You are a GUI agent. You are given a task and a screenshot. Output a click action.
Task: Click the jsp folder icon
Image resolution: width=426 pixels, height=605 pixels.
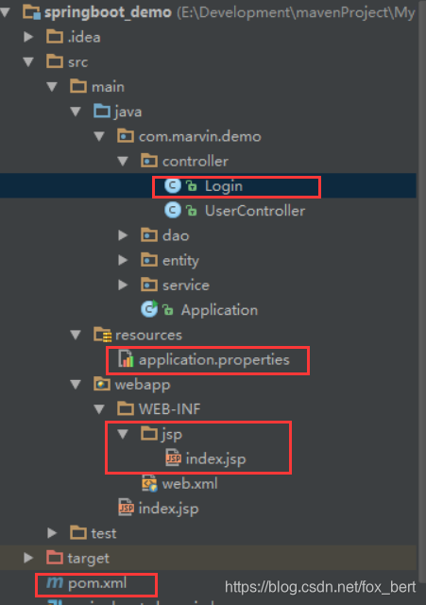149,433
